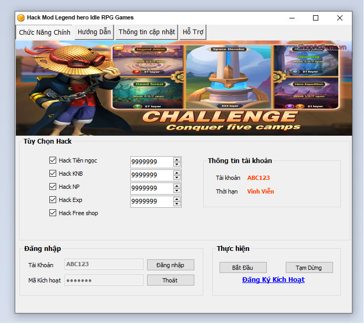The height and width of the screenshot is (324, 364).
Task: Increase the Hack NP value with up arrow
Action: [177, 186]
